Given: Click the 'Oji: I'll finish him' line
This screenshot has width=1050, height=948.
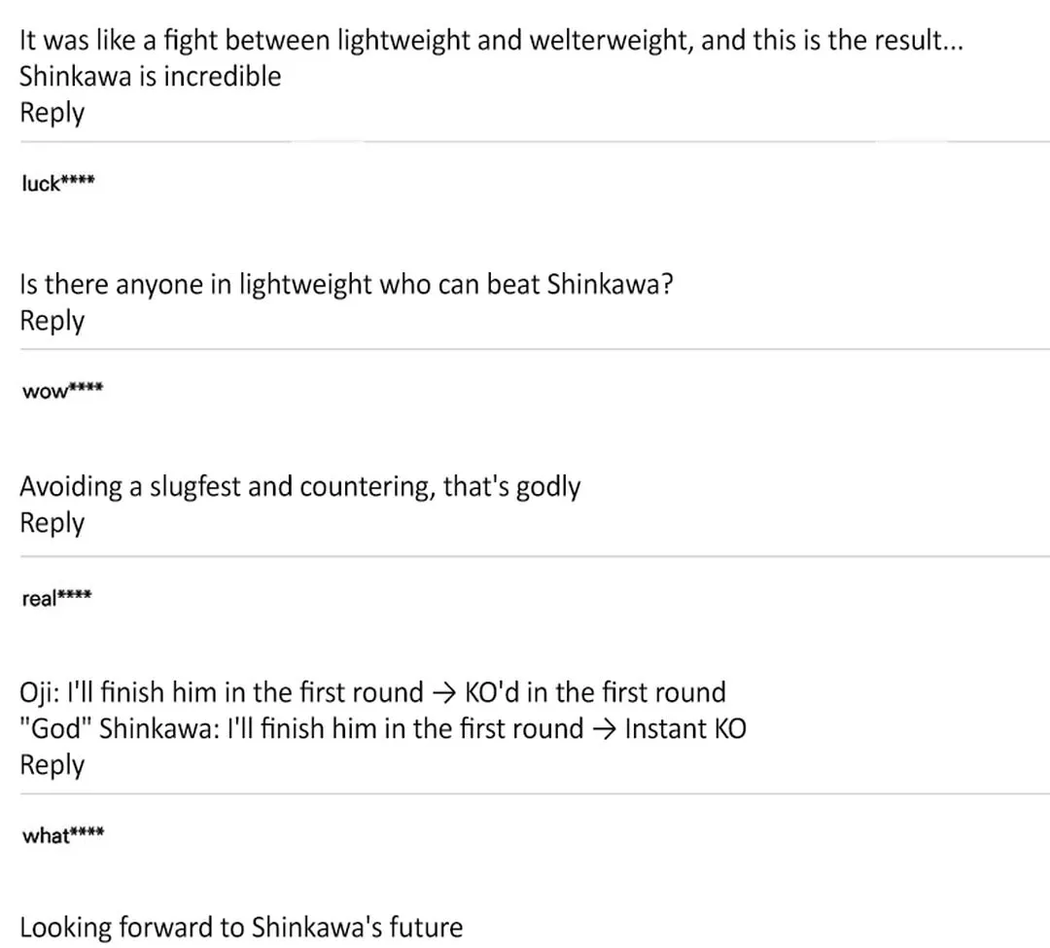Looking at the screenshot, I should pos(372,692).
